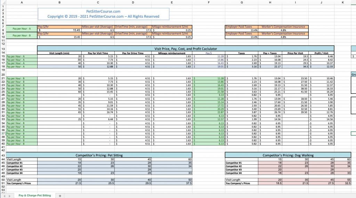Click the Visit Price, Pay, Cost, Profit Calculator title

click(x=185, y=49)
